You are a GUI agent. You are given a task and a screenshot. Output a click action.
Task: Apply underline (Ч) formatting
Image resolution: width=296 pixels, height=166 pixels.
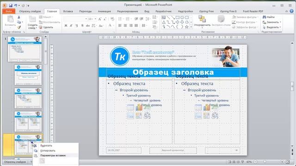click(76, 26)
